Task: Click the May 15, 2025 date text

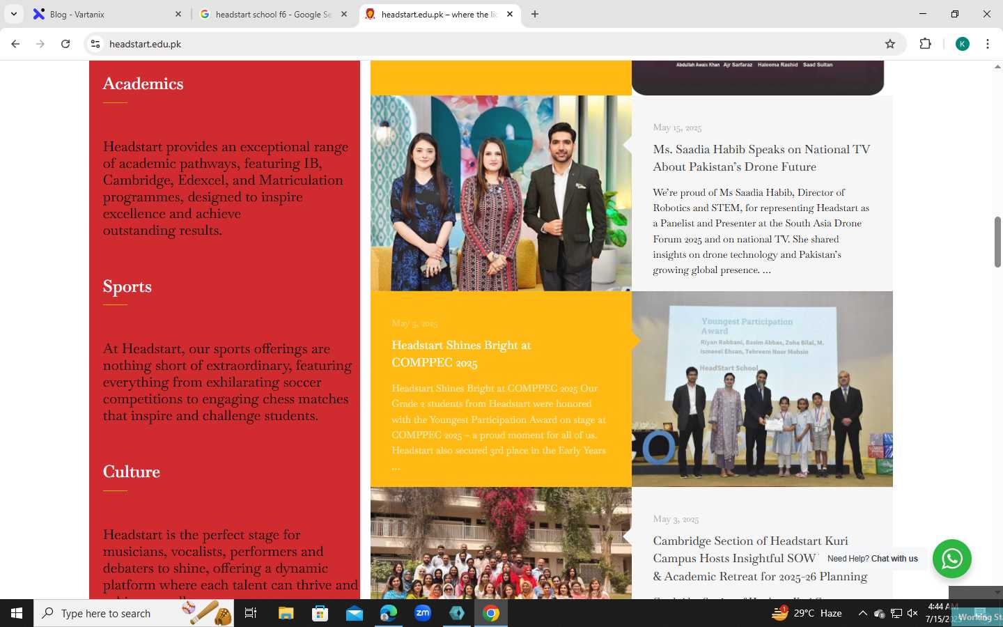Action: (x=677, y=127)
